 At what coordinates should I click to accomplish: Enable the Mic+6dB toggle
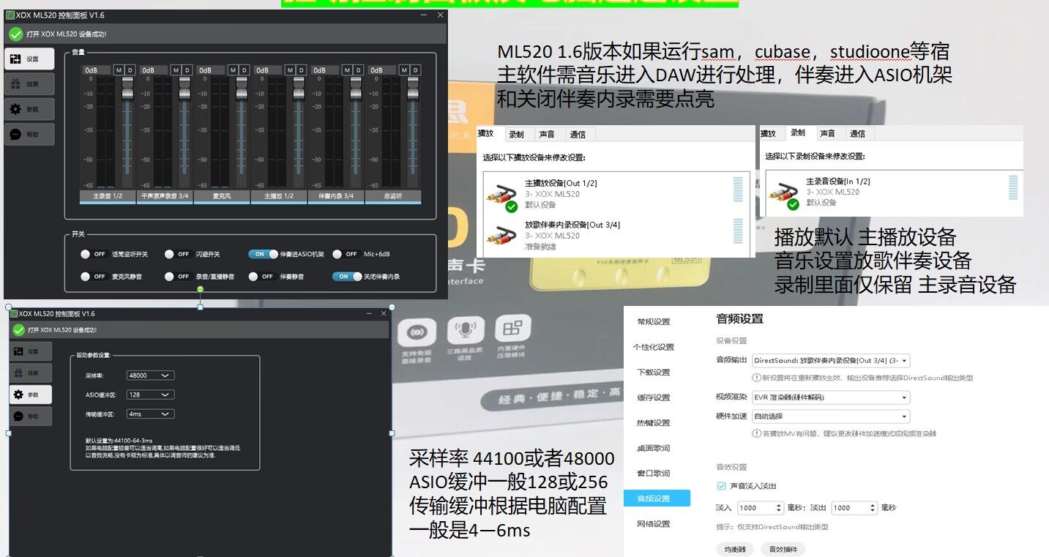346,255
